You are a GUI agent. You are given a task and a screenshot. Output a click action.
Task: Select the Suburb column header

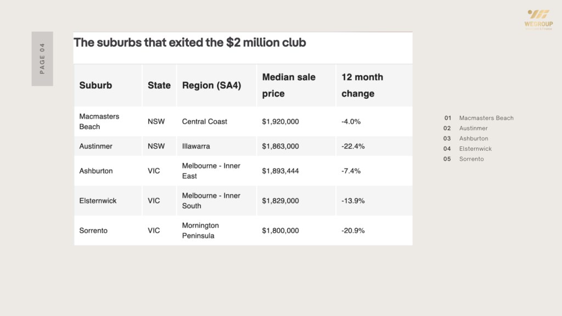[95, 85]
